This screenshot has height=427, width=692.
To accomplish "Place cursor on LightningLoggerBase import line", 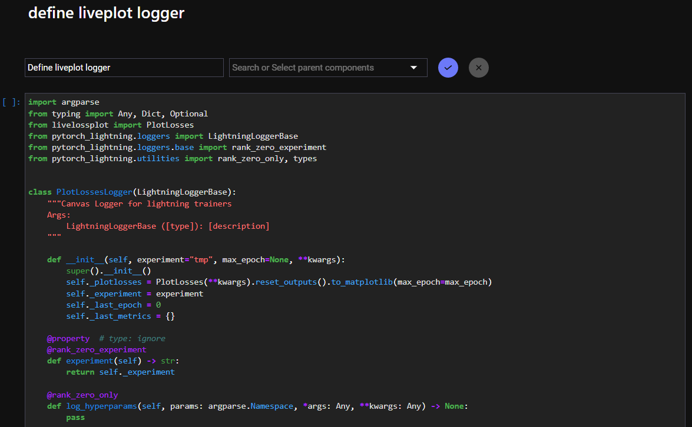I will (x=163, y=136).
